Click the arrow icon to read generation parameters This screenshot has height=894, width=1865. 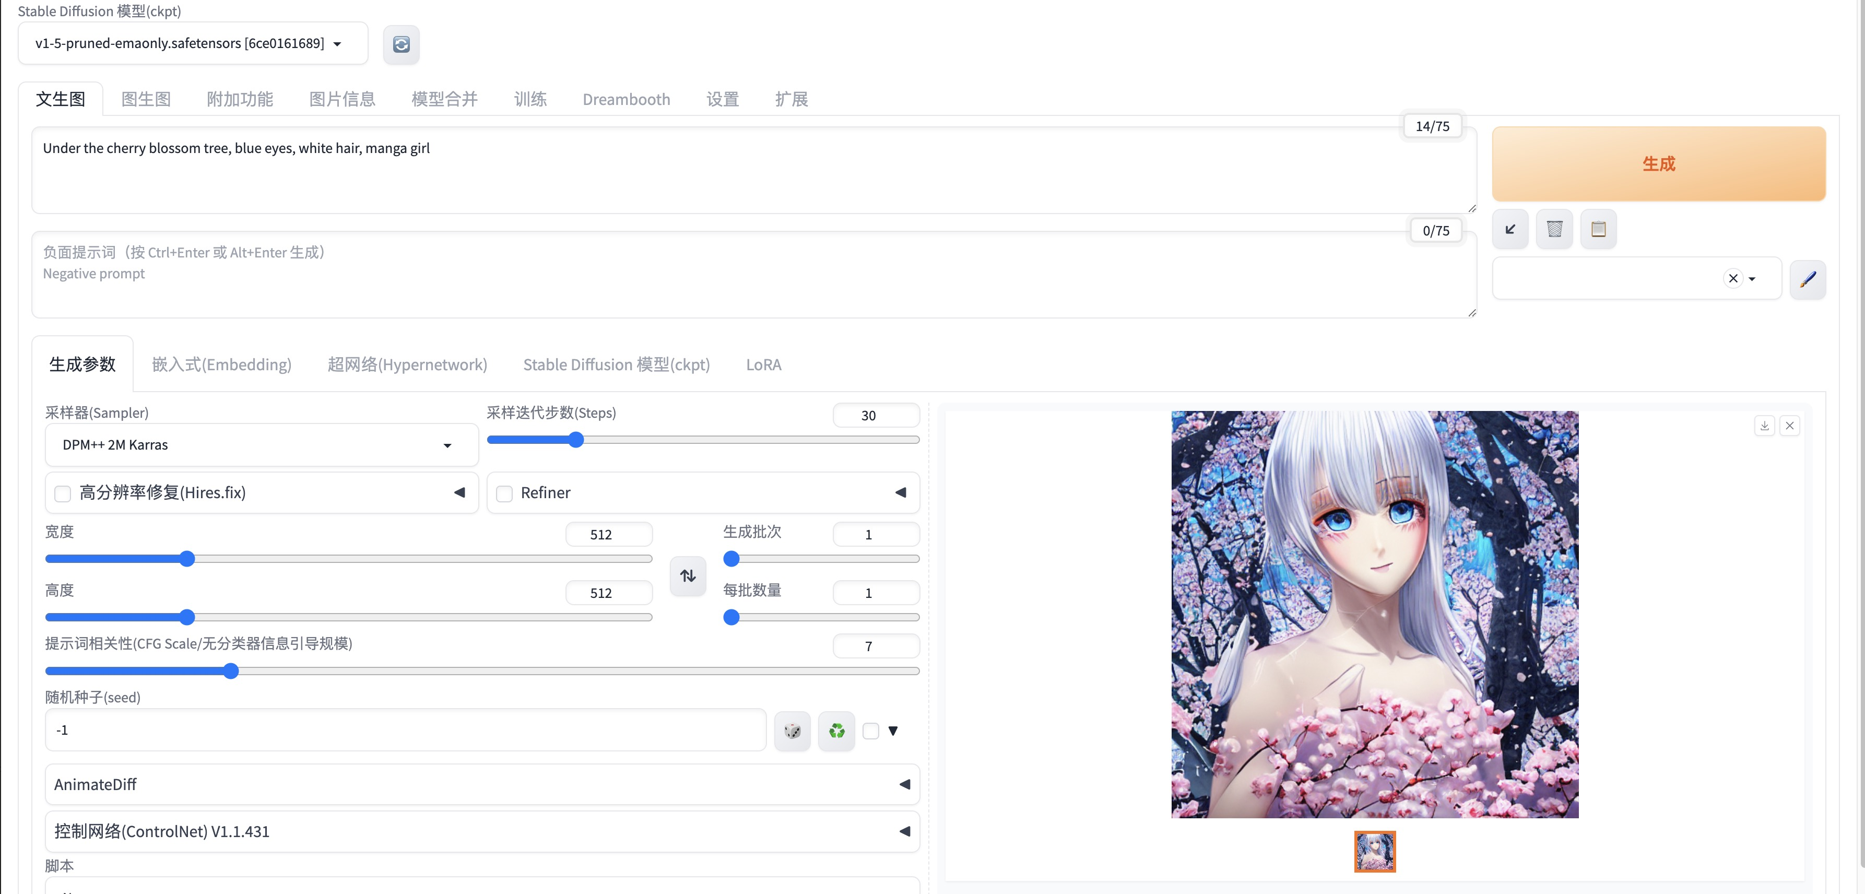(1510, 229)
